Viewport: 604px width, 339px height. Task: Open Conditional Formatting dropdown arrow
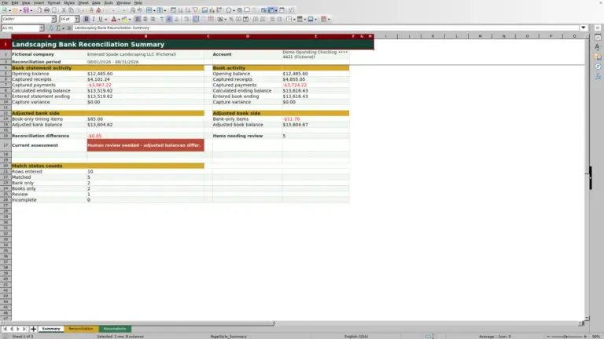[x=329, y=19]
